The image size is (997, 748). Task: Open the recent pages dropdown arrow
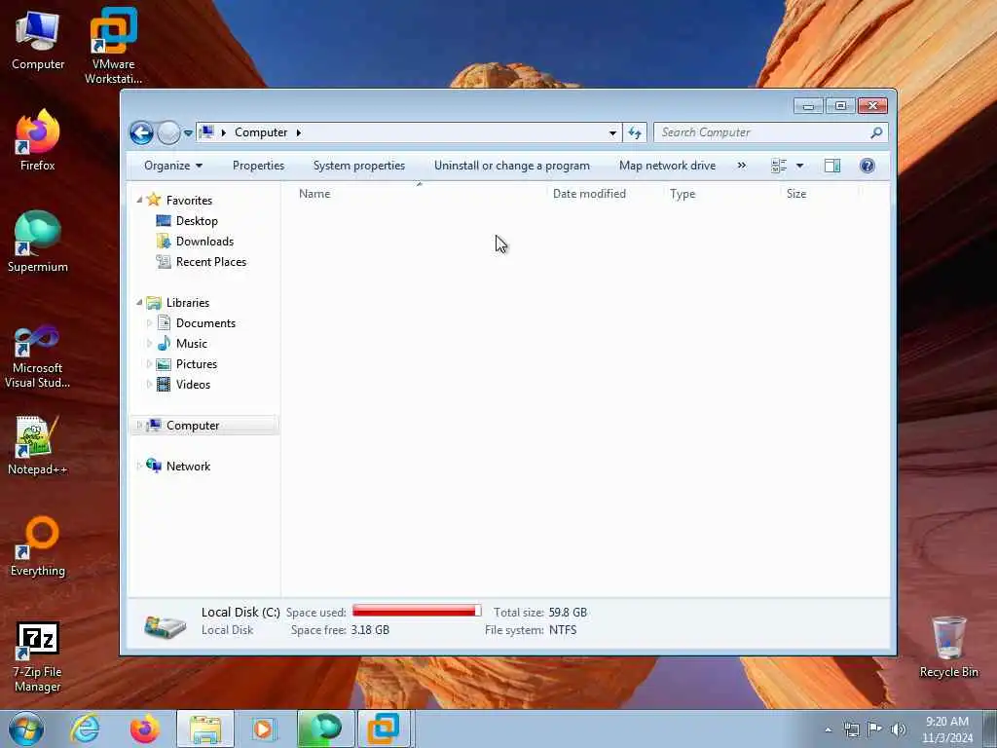click(x=188, y=132)
